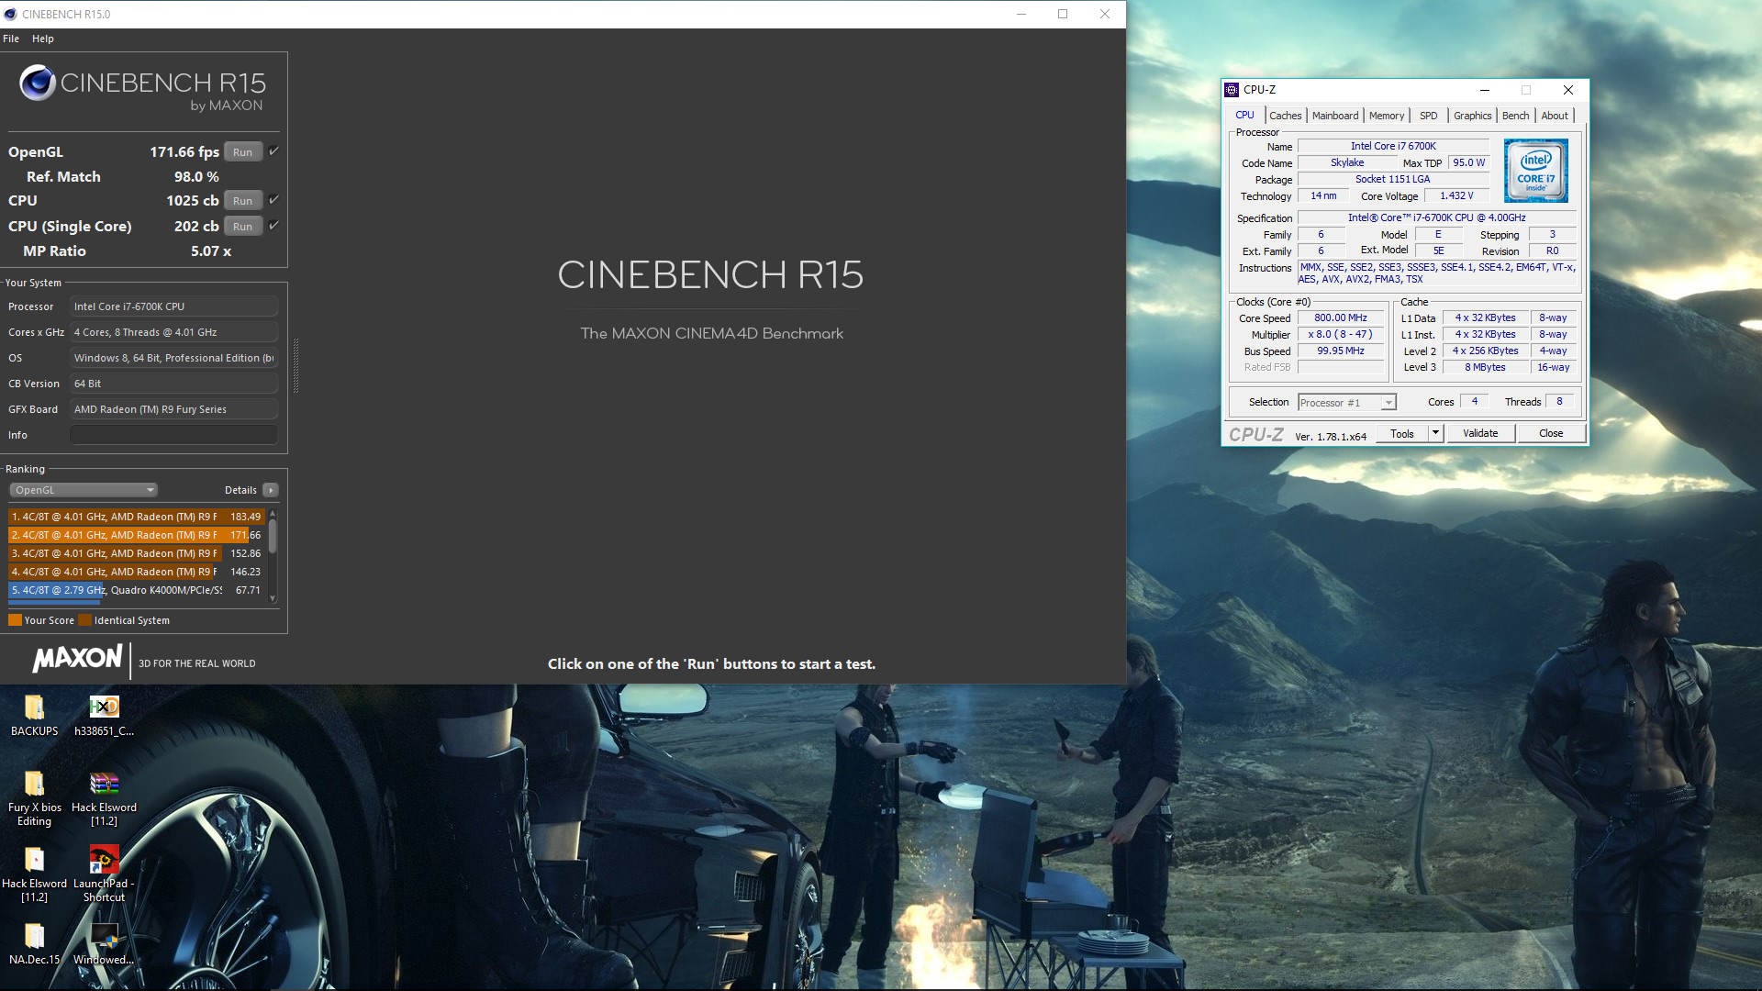This screenshot has width=1762, height=991.
Task: Click the MAXON logo
Action: (77, 658)
